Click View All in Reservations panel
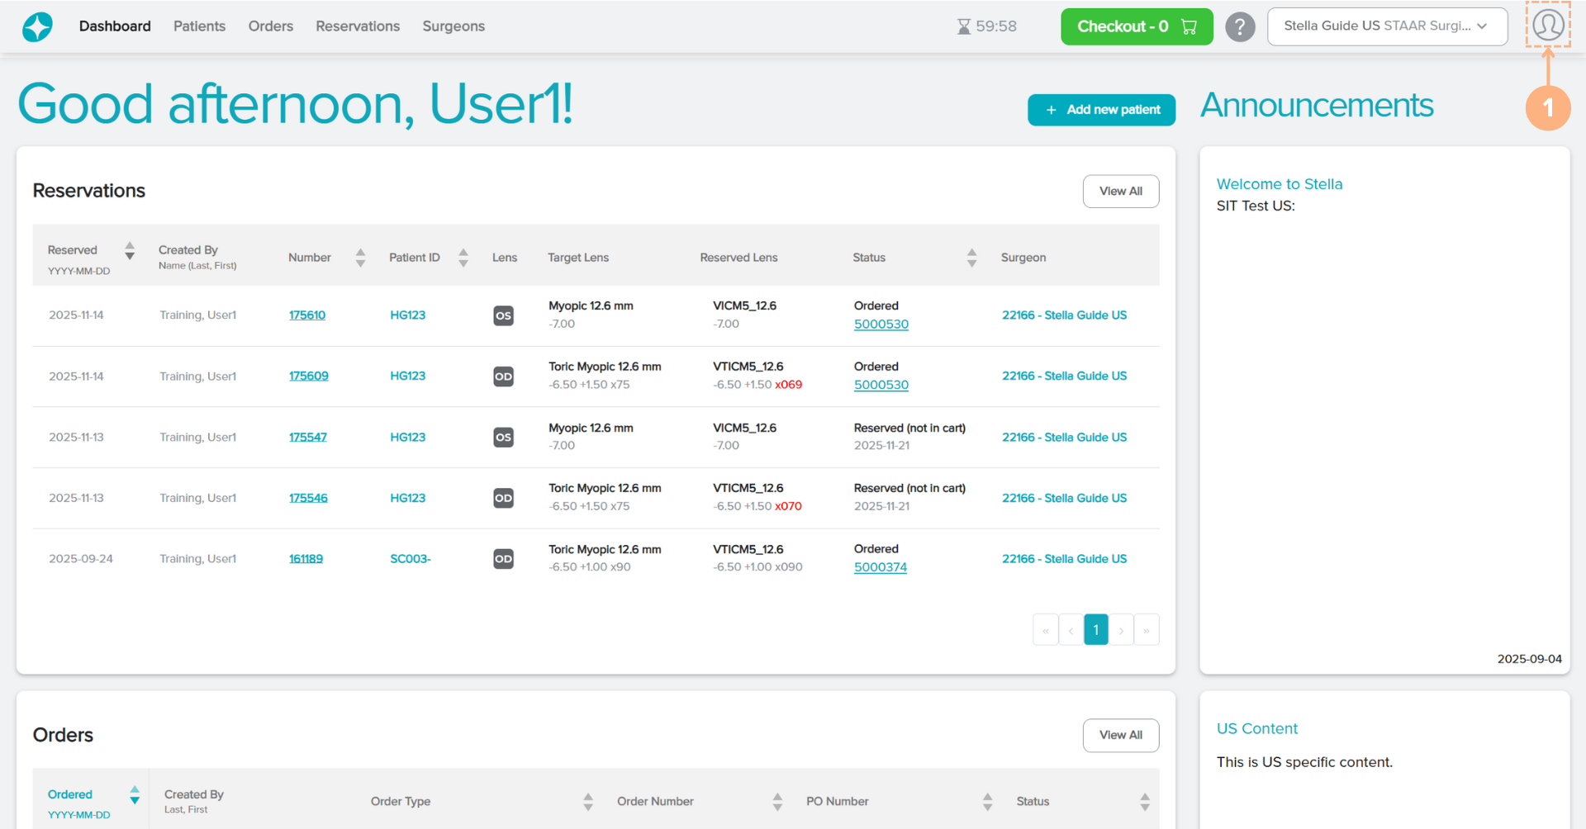Screen dimensions: 1586x829 pos(1120,192)
